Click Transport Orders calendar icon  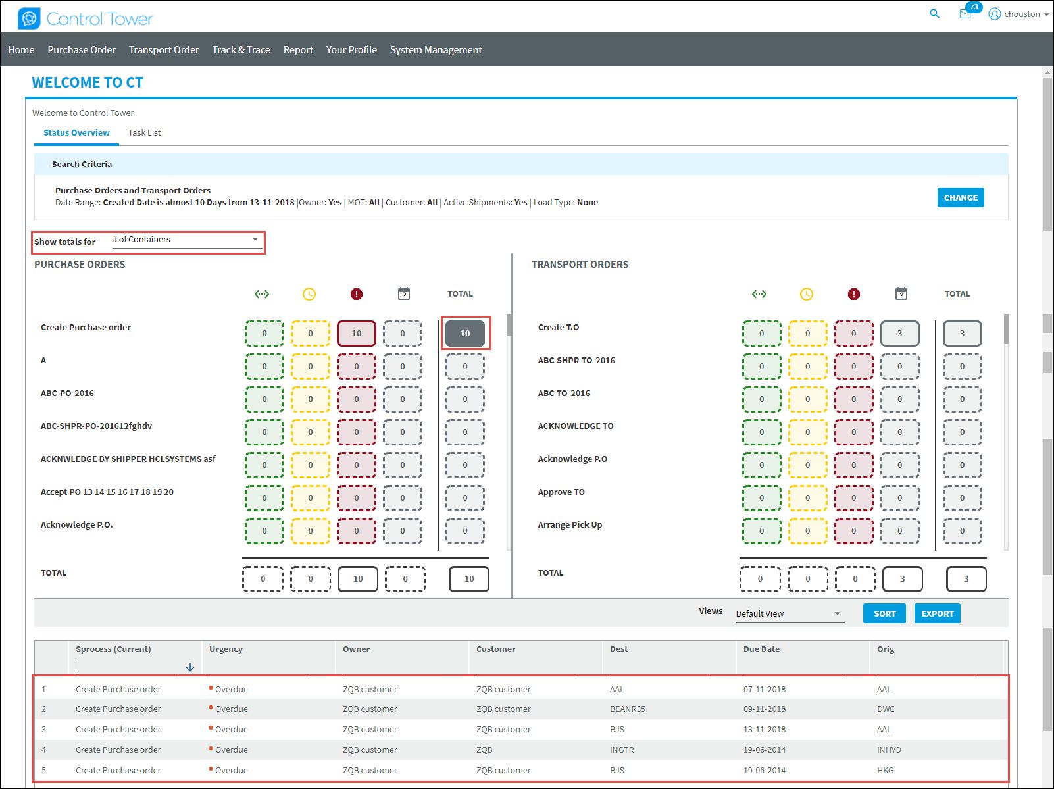click(901, 294)
